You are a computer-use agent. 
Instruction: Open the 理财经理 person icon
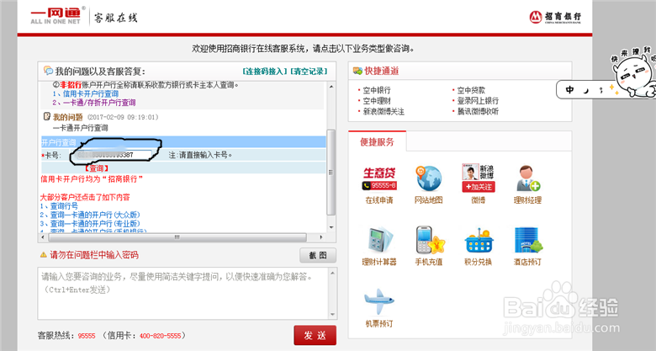(527, 178)
